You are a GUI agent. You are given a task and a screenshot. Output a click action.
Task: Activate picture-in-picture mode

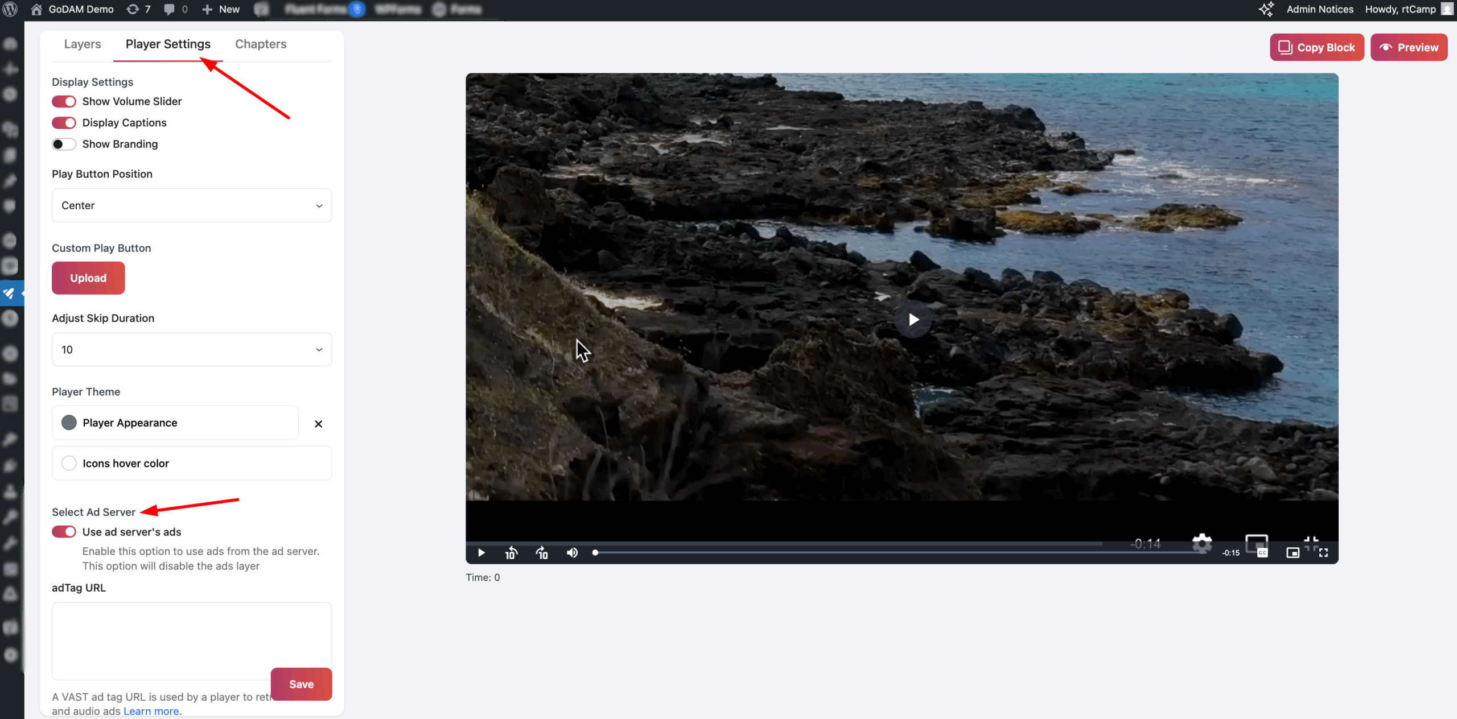click(x=1293, y=553)
